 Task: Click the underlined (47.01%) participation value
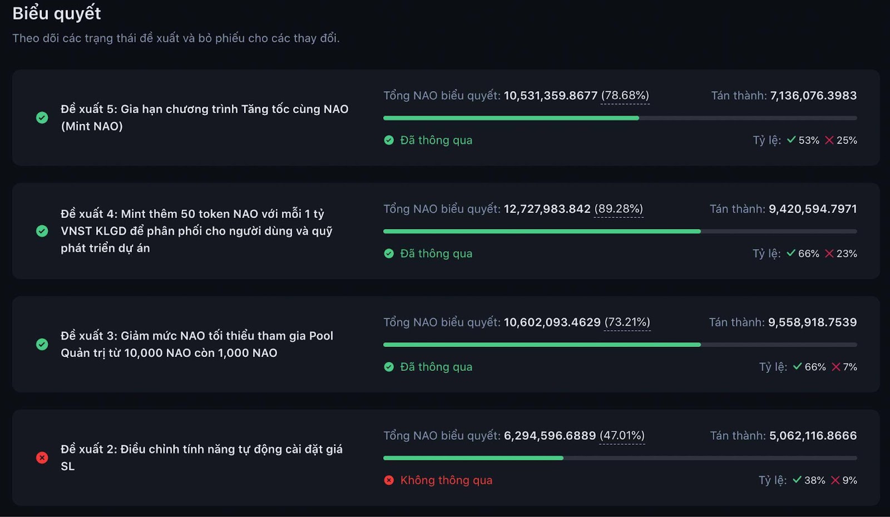pos(622,436)
